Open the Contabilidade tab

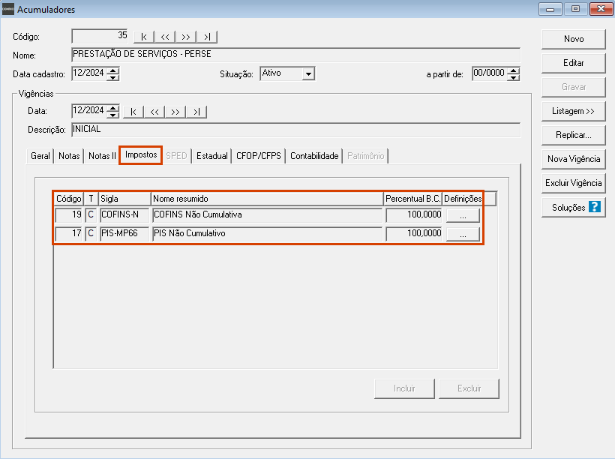point(314,156)
